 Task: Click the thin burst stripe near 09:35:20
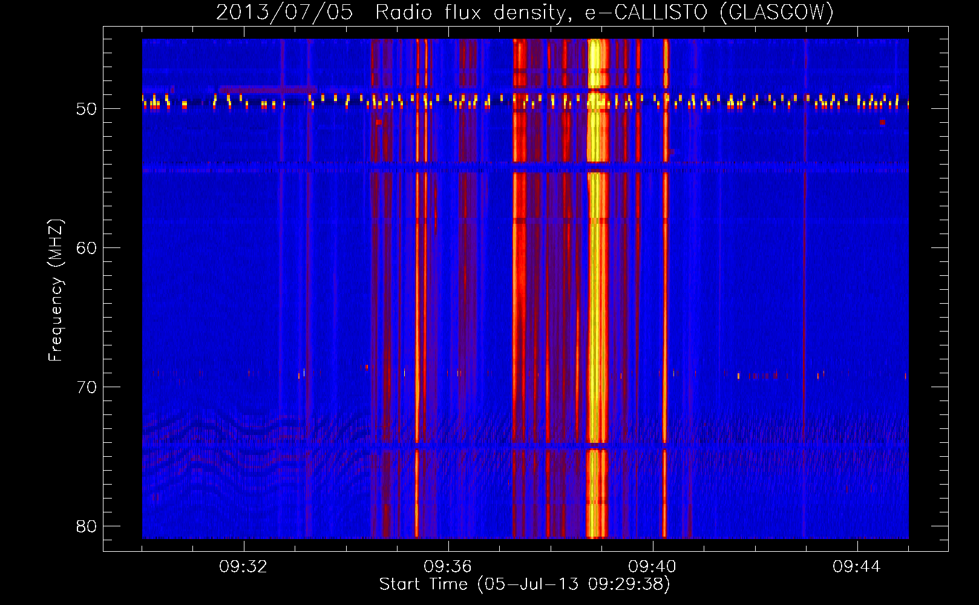[417, 289]
